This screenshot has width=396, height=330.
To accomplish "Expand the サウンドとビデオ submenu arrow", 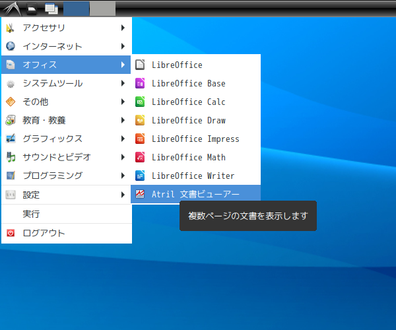I will point(123,157).
